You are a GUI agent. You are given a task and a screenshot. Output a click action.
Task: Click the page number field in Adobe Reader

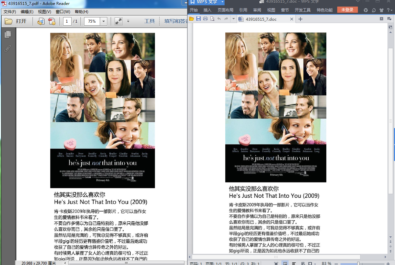(67, 21)
